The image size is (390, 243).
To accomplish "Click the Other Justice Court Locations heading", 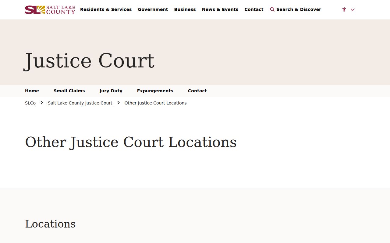I will (x=131, y=142).
